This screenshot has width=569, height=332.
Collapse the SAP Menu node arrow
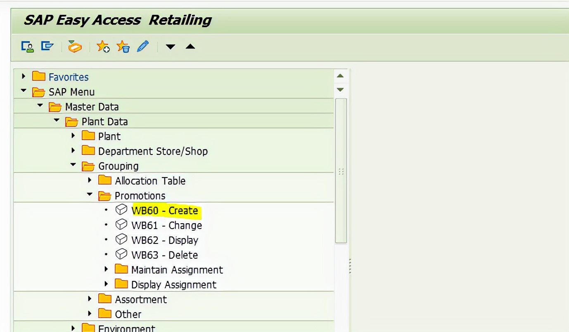coord(24,91)
